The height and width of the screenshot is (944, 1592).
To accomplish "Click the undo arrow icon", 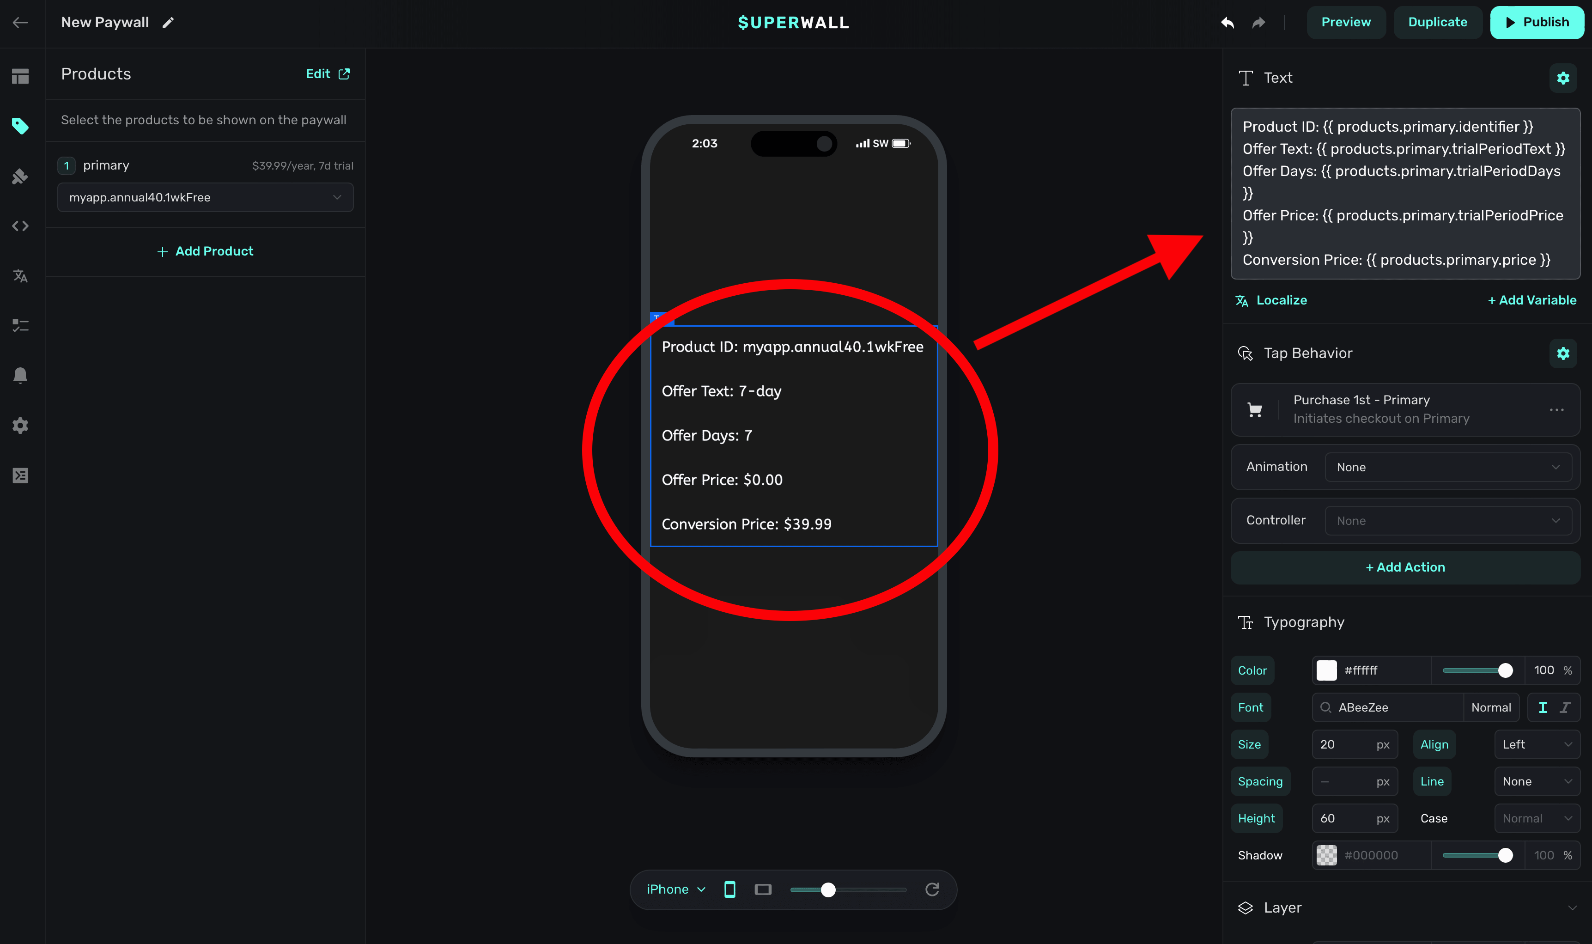I will tap(1227, 23).
